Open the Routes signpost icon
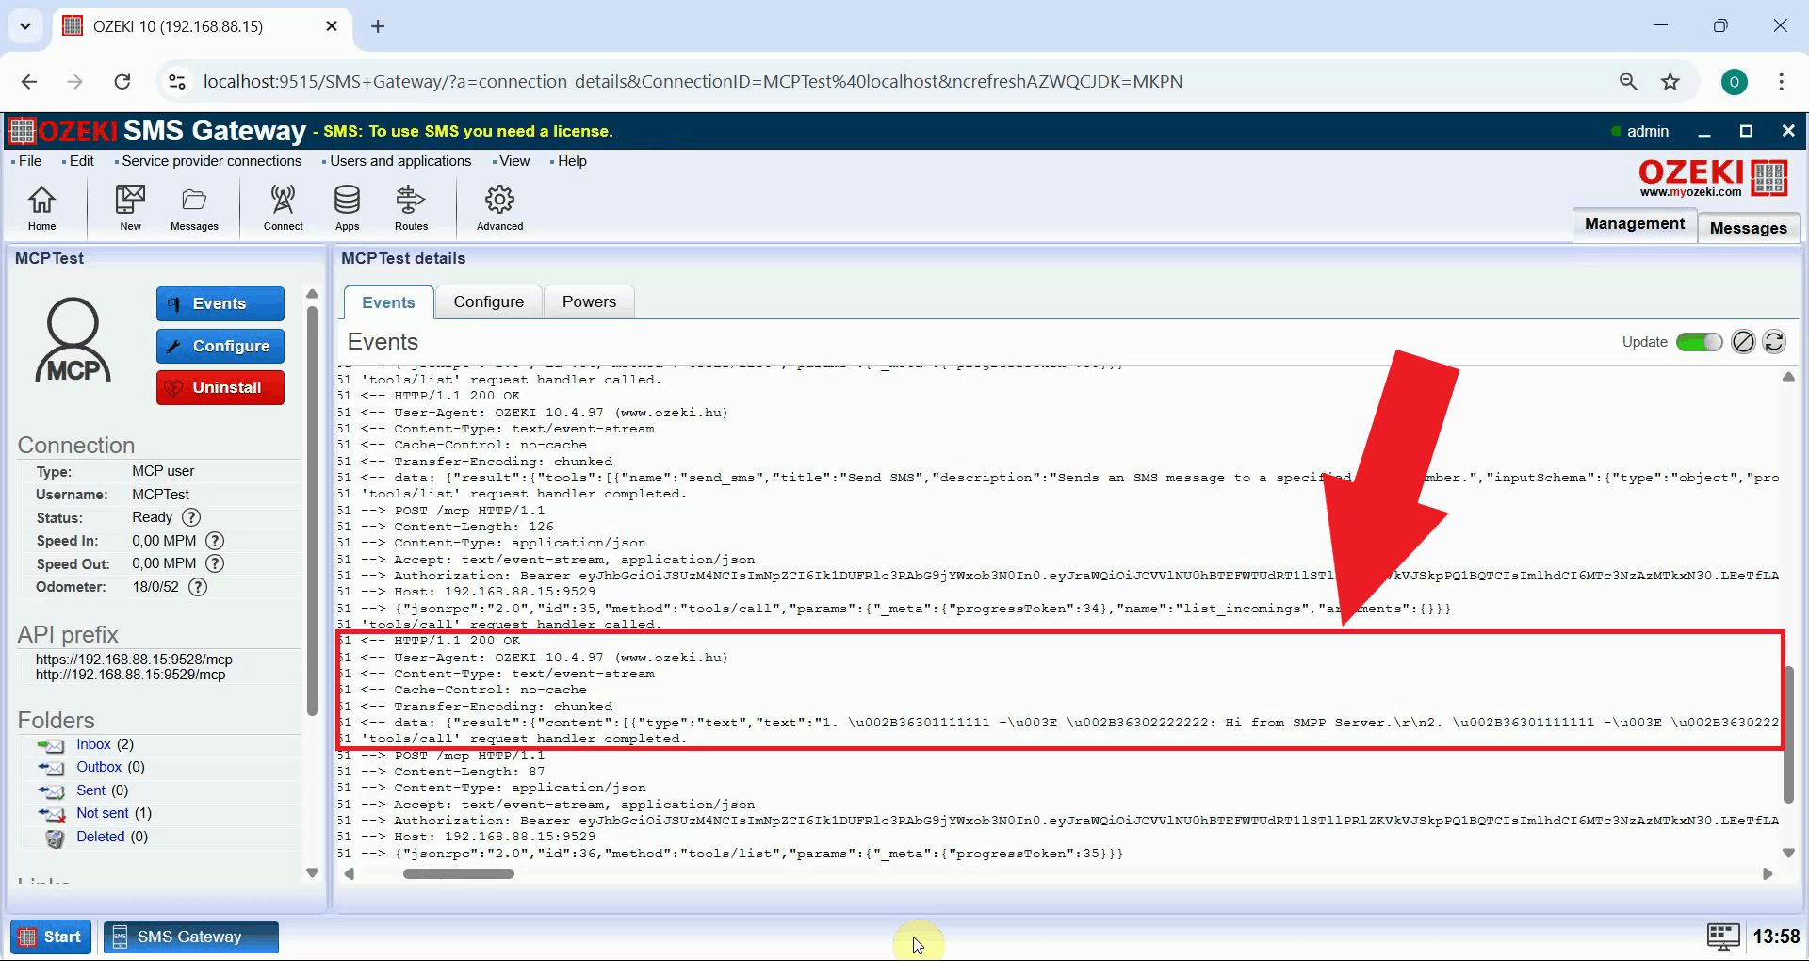The height and width of the screenshot is (961, 1809). pyautogui.click(x=411, y=207)
